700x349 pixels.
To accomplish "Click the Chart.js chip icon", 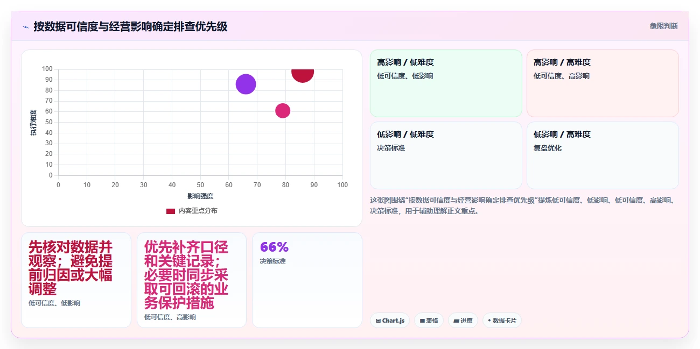I will [x=378, y=321].
